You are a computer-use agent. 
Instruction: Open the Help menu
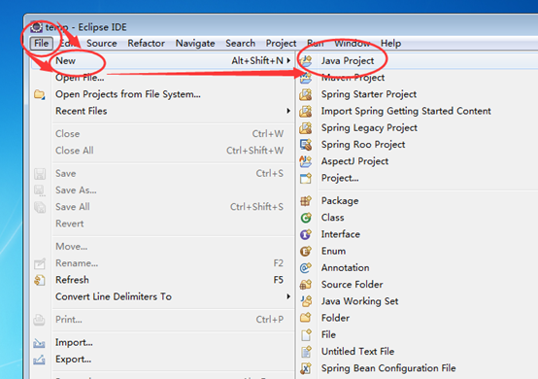pos(390,44)
